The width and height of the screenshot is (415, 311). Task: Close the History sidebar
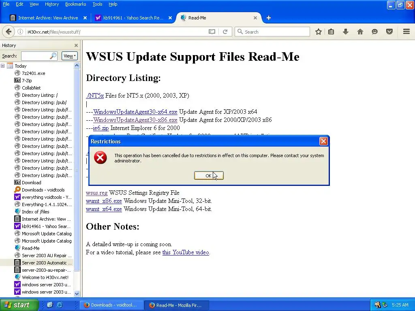coord(76,45)
